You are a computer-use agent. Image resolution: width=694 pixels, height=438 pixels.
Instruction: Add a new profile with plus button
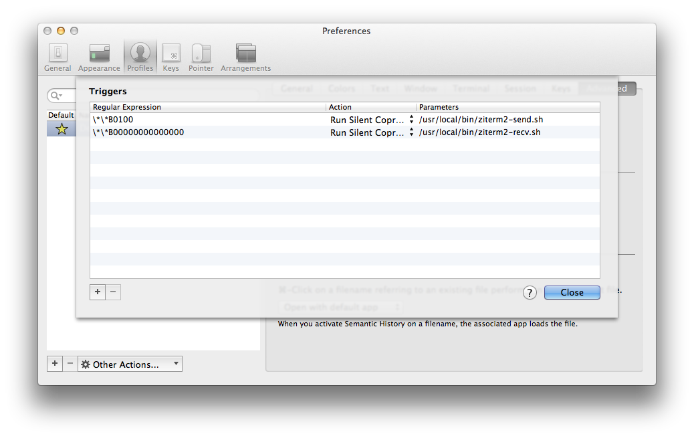pos(55,364)
